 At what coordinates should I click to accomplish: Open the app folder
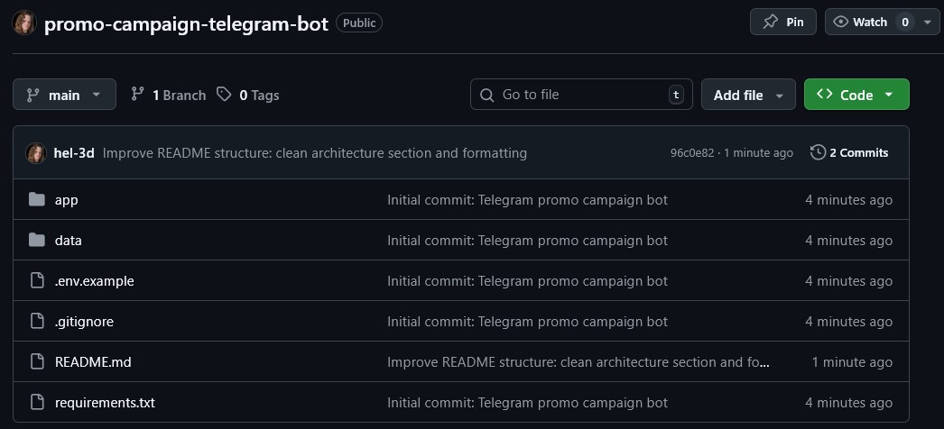coord(66,199)
